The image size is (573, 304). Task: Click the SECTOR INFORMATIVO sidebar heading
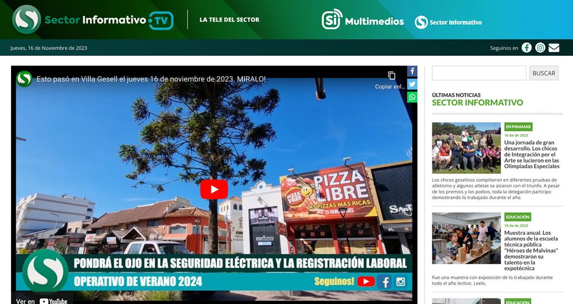pos(477,103)
